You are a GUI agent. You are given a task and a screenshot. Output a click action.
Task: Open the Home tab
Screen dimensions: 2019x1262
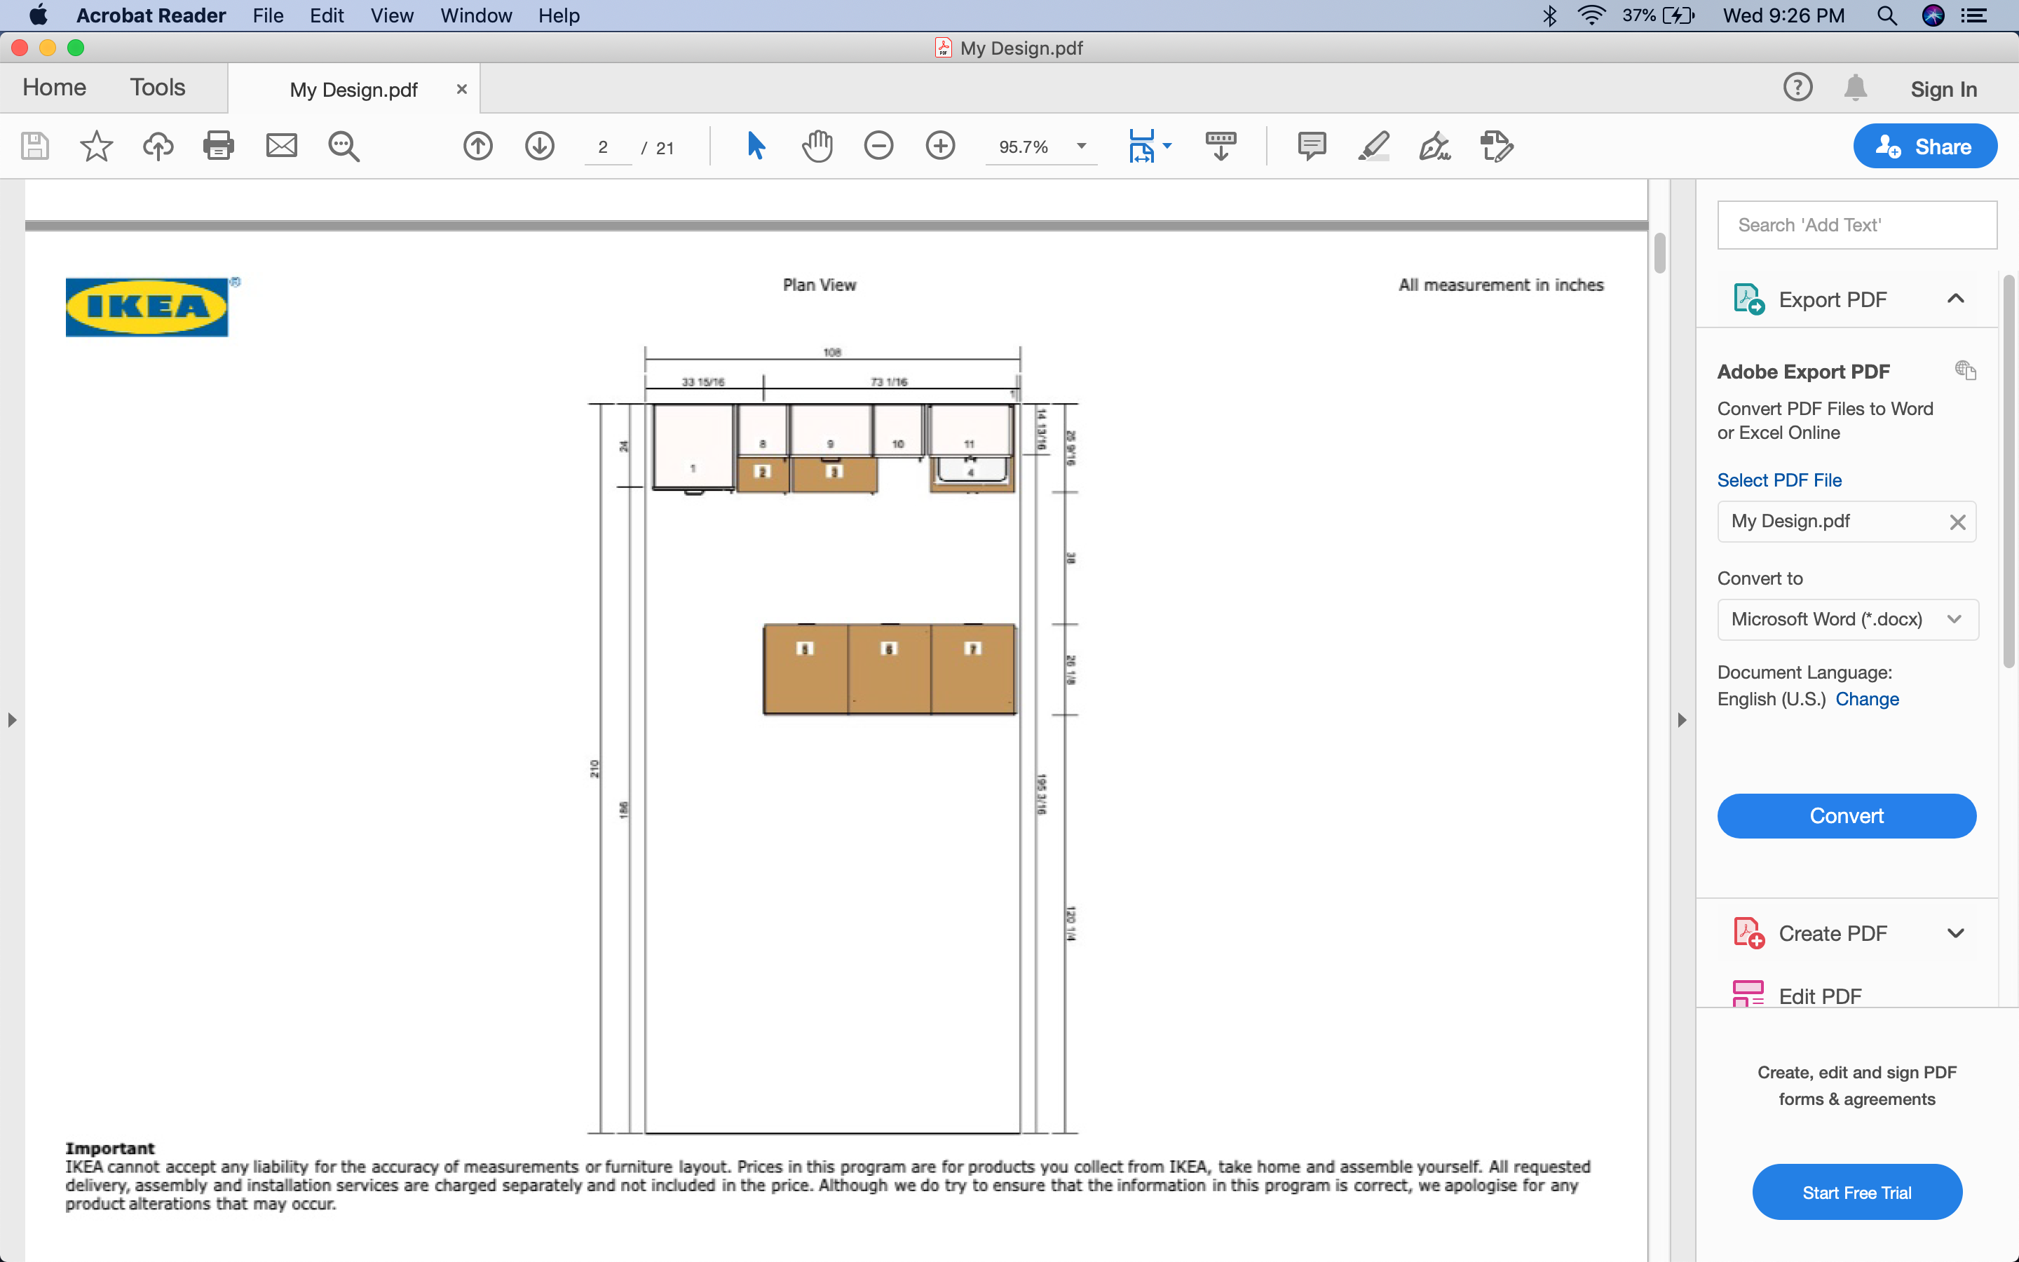[x=54, y=88]
